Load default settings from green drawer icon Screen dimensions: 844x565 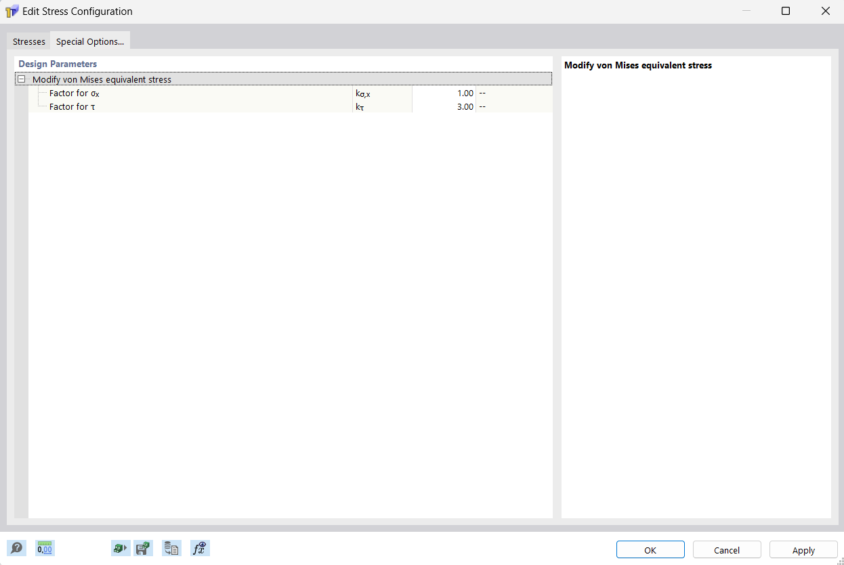tap(120, 548)
